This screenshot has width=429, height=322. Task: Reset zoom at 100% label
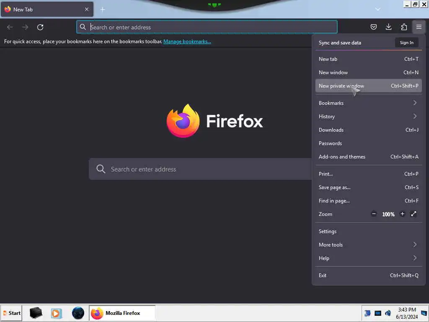click(x=388, y=214)
